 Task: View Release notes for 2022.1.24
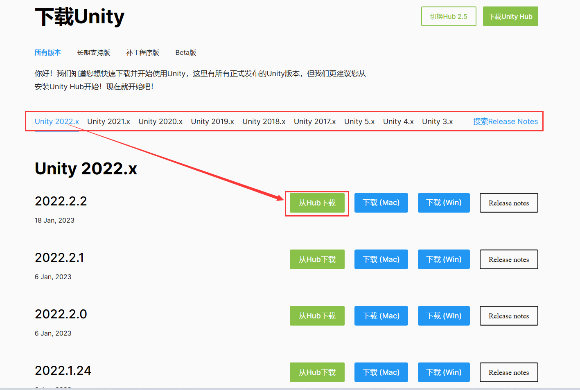[x=508, y=372]
